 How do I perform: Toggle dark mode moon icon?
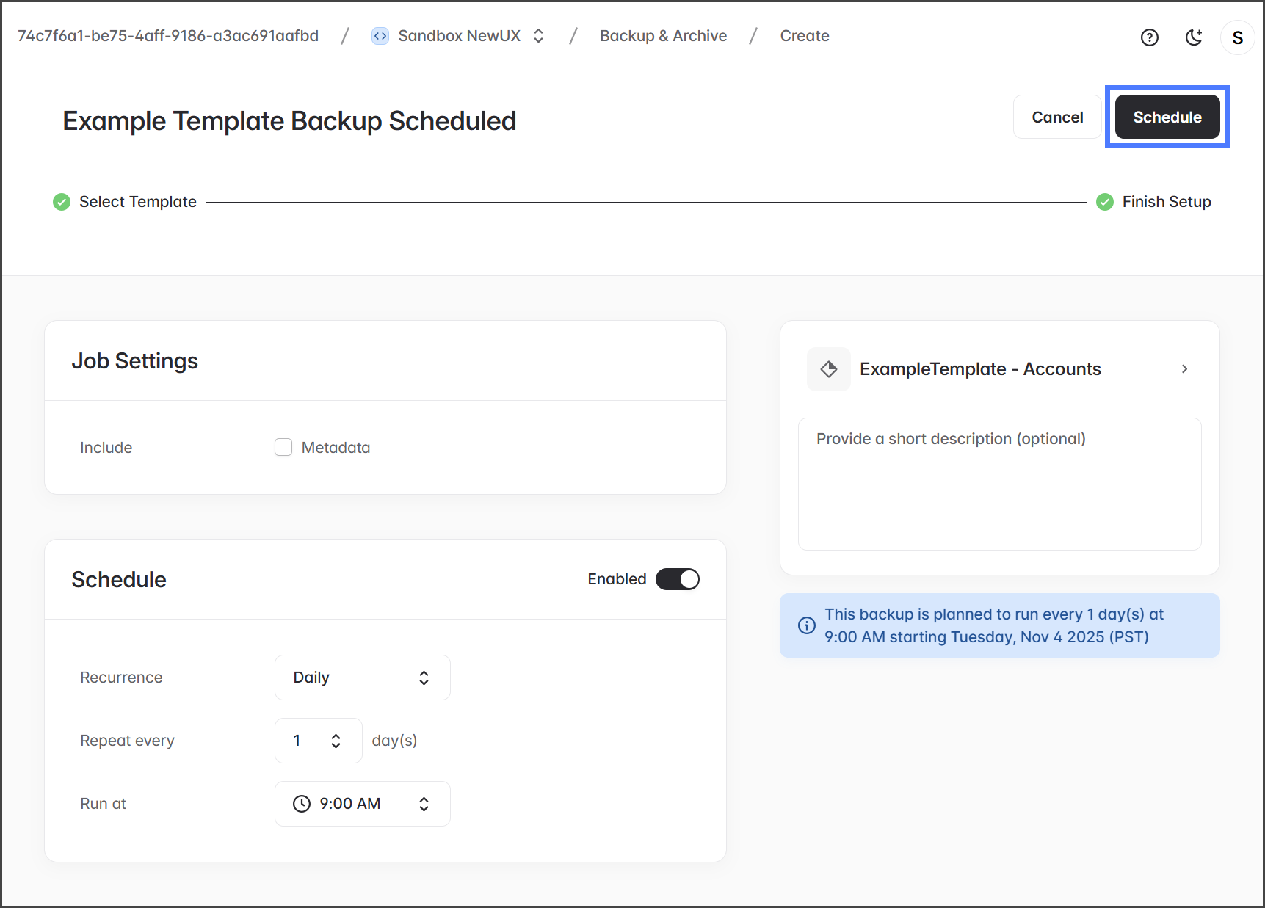tap(1194, 37)
